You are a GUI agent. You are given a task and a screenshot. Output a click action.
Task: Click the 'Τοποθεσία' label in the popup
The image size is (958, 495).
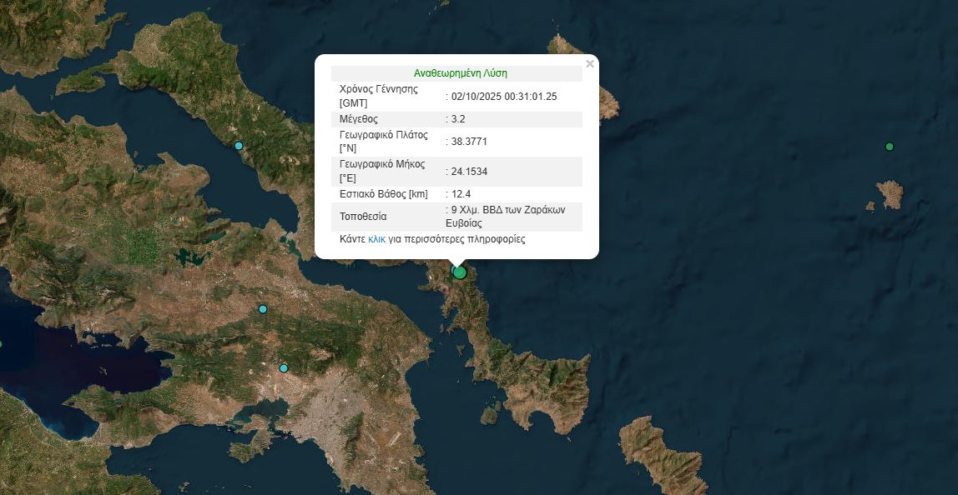[x=363, y=217]
